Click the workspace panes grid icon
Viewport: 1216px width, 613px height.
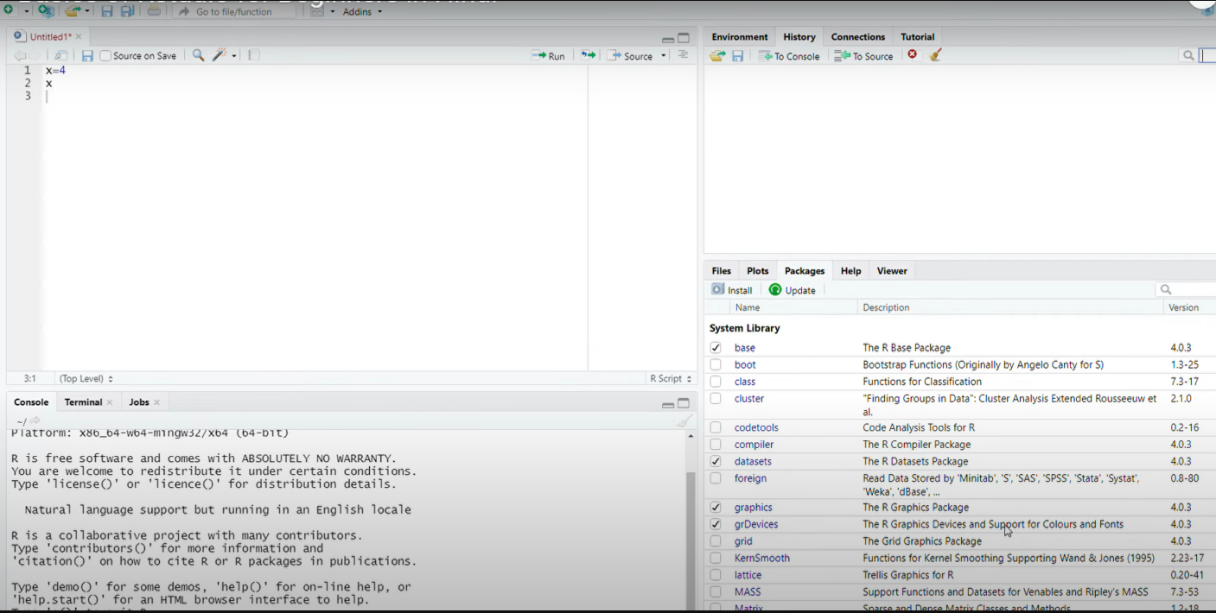[x=317, y=12]
